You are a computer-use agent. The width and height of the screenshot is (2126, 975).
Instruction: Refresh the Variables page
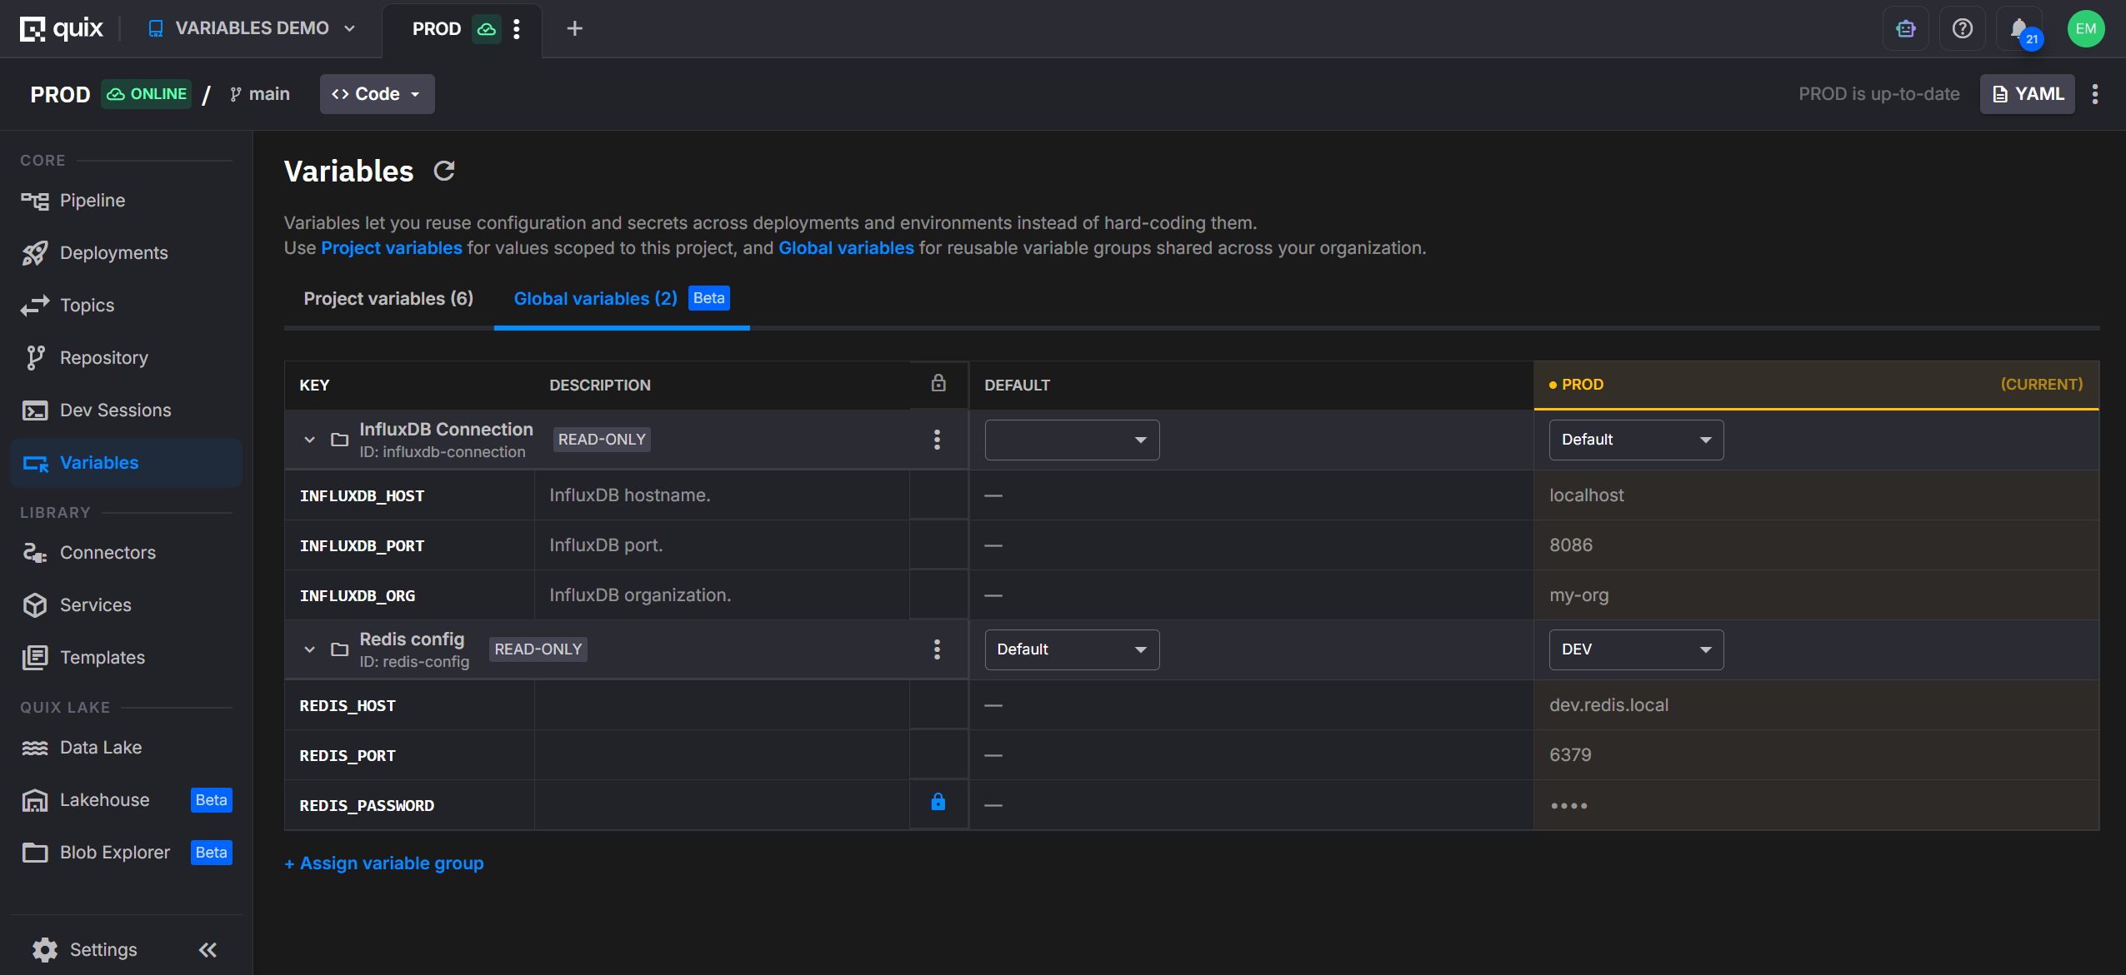444,171
